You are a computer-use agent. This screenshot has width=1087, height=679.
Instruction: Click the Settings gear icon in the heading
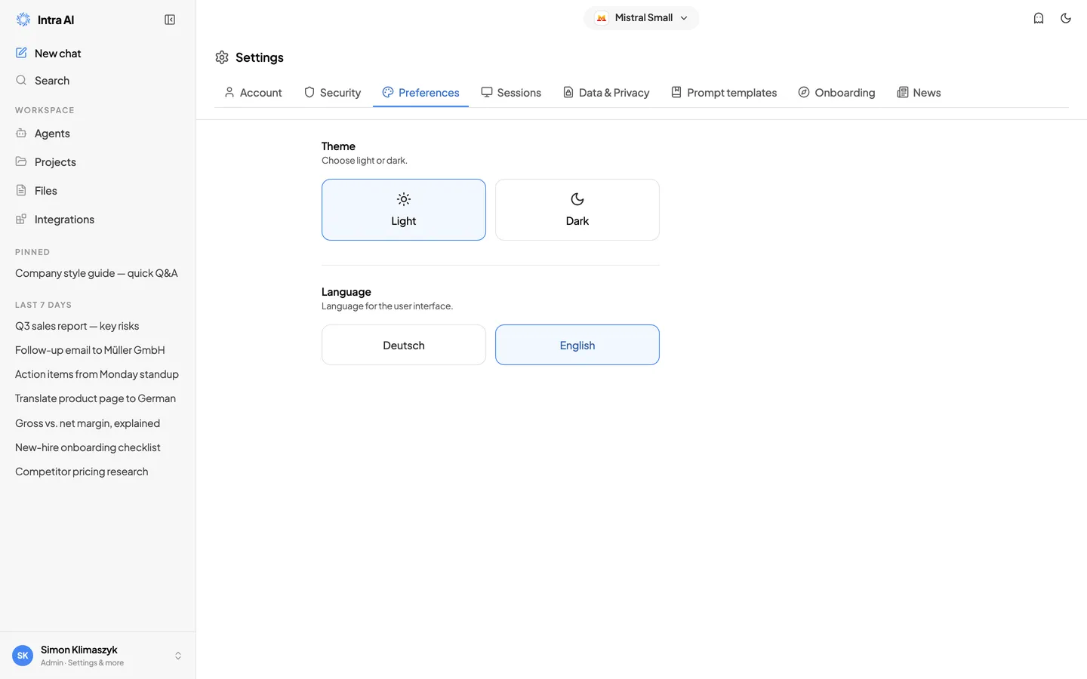click(x=222, y=57)
